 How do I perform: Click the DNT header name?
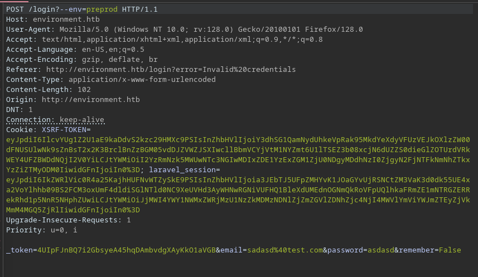13,110
